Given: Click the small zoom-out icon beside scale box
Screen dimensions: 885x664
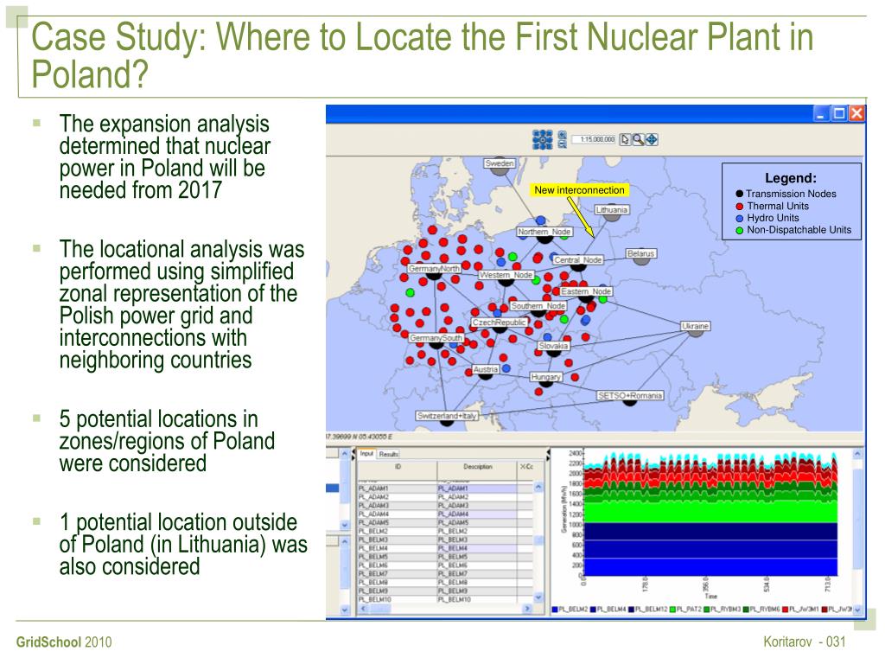Looking at the screenshot, I should point(562,144).
